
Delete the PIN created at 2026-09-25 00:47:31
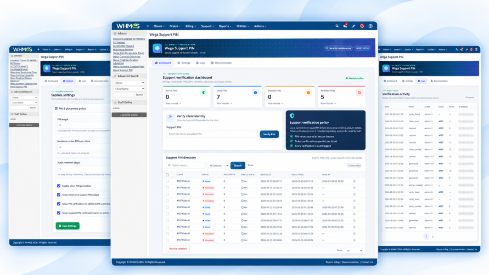[355, 221]
